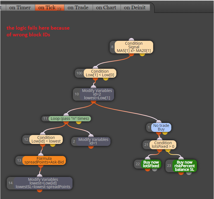Click orange output connector of block 14
The image size is (214, 199).
pos(40,191)
